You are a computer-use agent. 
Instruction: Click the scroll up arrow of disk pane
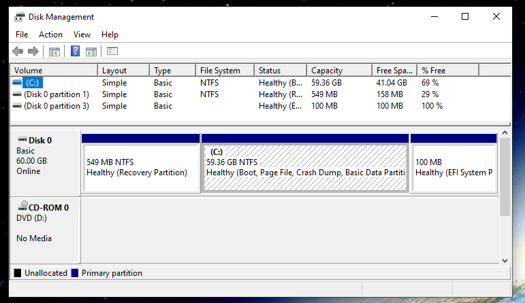505,132
